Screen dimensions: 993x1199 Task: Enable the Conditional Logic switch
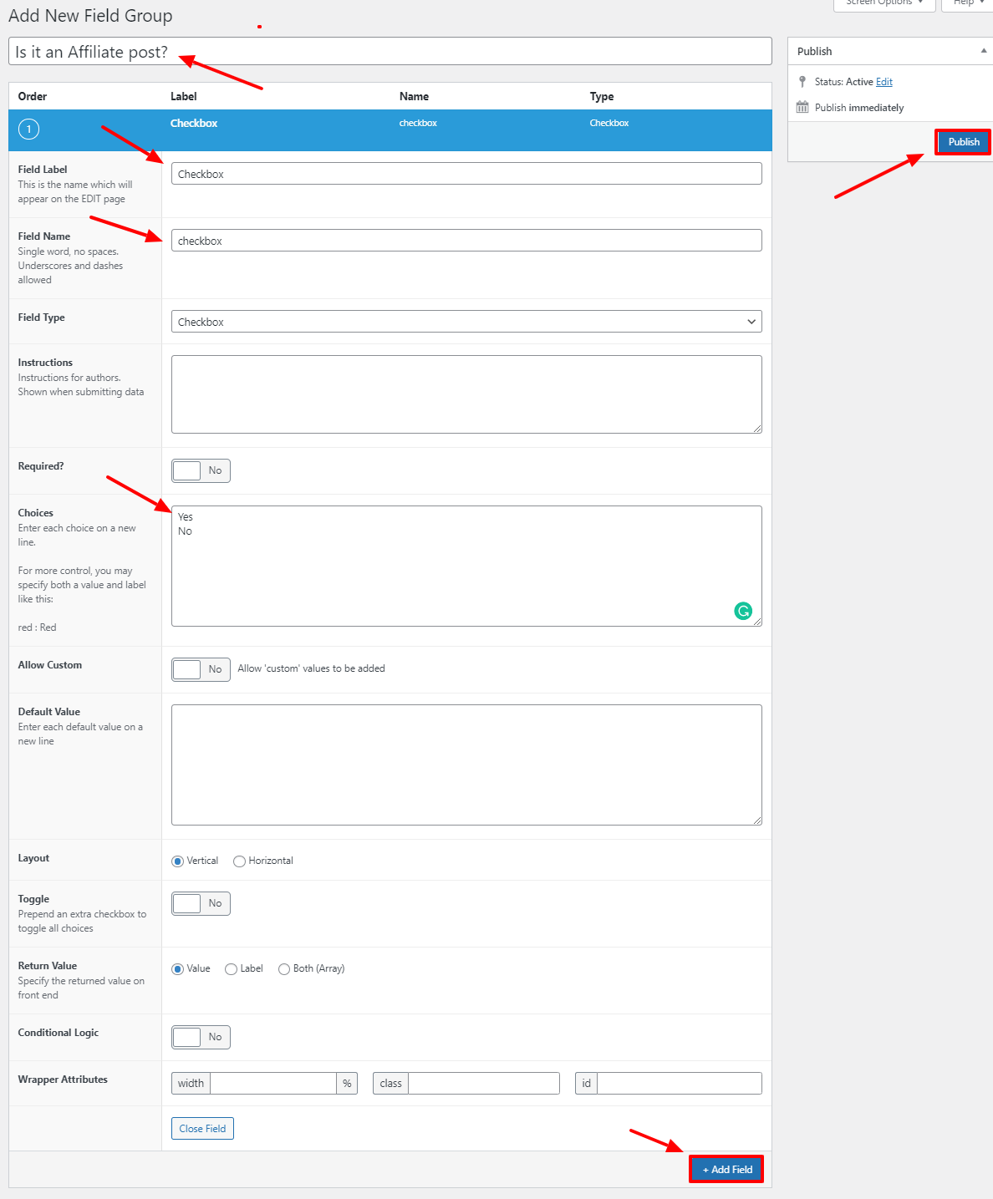[x=201, y=1037]
